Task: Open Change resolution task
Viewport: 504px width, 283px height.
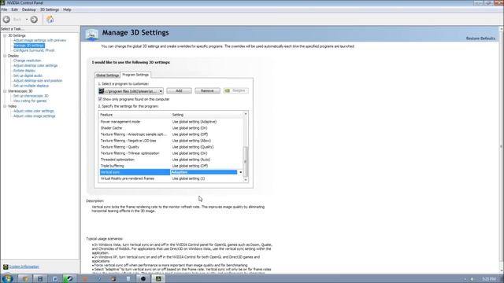Action: coord(28,61)
